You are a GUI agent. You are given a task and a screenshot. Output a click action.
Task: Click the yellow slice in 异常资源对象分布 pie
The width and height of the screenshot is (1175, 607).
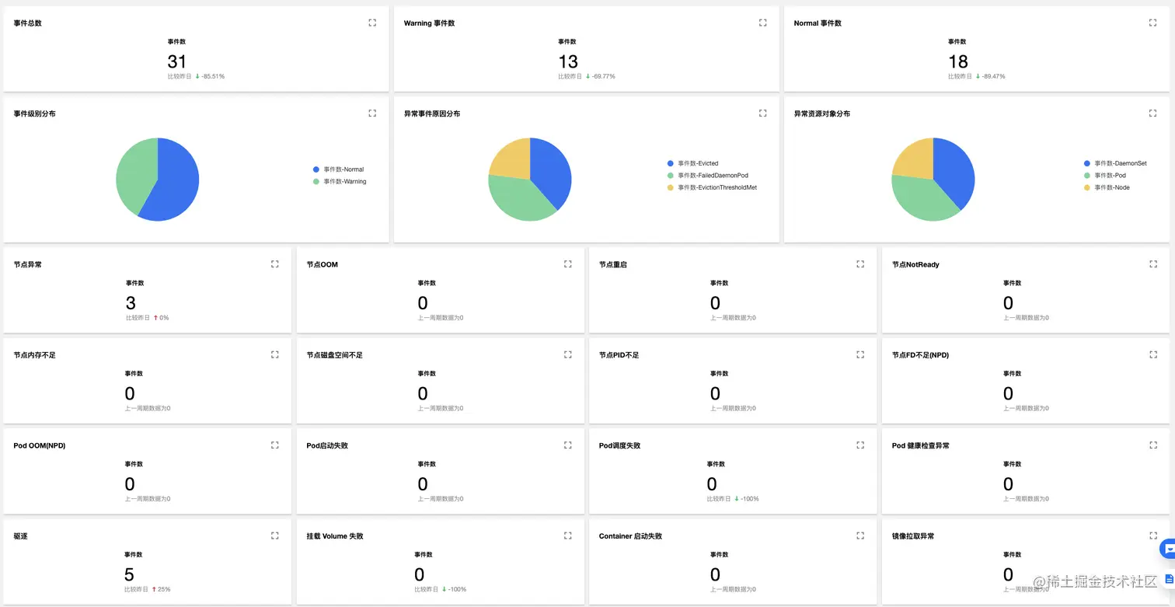coord(915,159)
